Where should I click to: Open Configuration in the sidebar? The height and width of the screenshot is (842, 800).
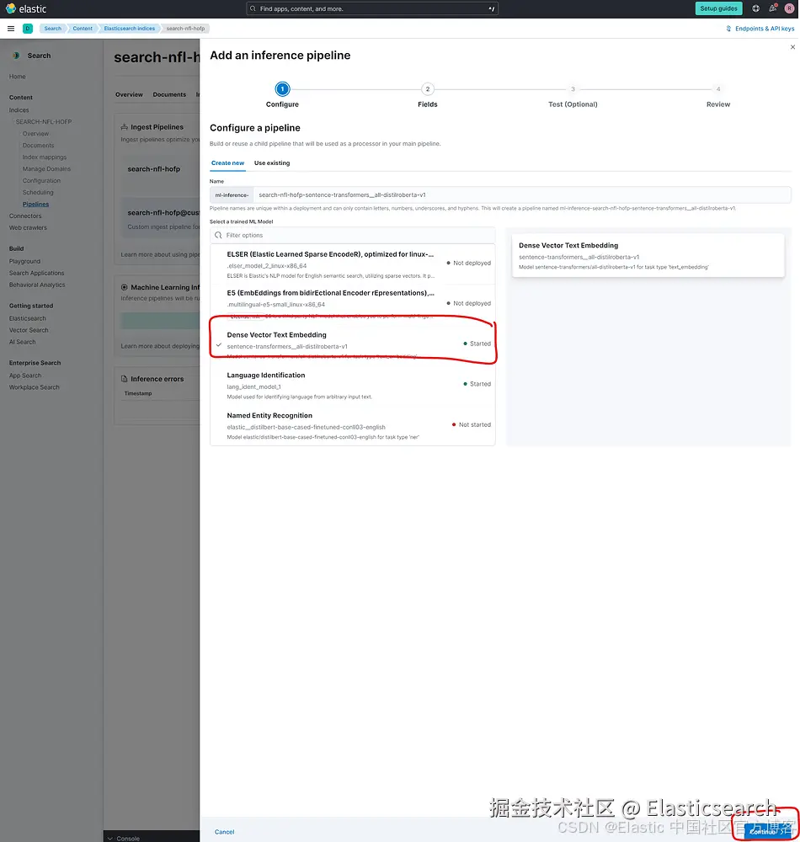point(41,181)
